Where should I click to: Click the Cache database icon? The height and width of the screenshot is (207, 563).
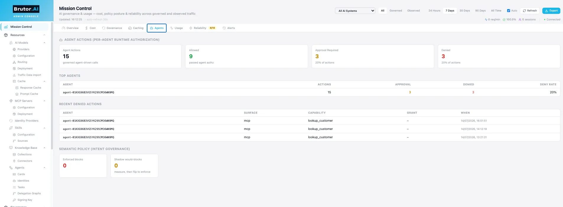click(14, 82)
